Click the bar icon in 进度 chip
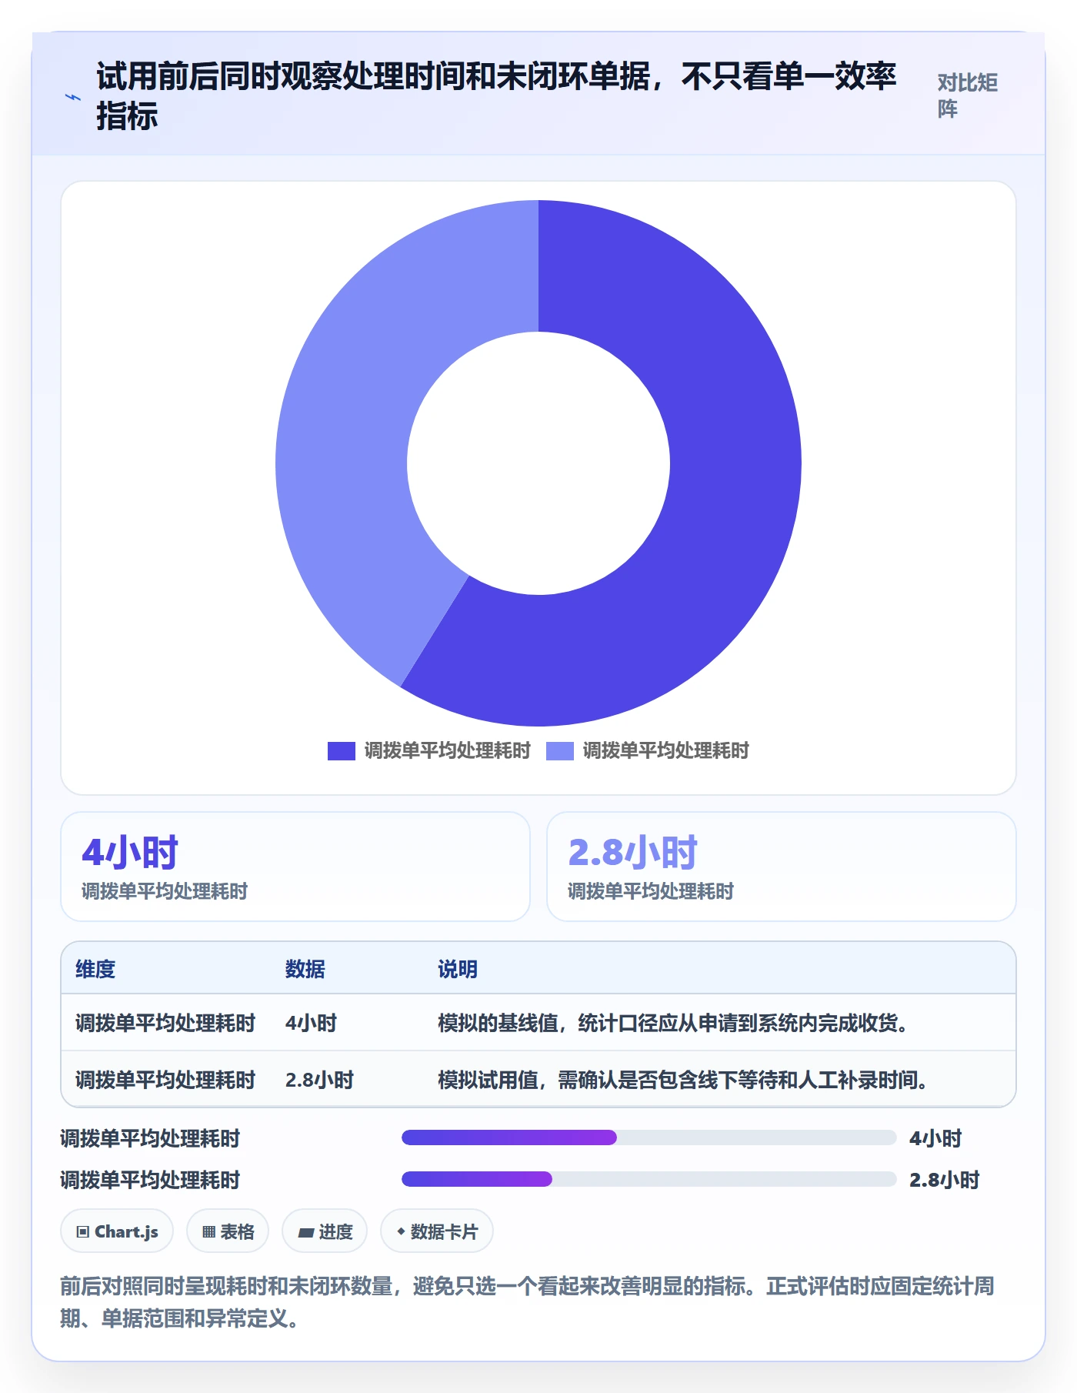The image size is (1077, 1393). coord(306,1233)
